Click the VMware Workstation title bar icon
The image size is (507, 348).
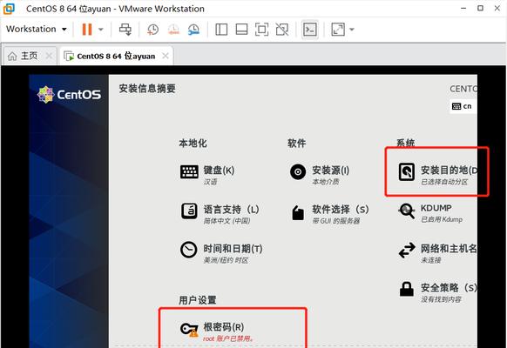click(x=9, y=9)
